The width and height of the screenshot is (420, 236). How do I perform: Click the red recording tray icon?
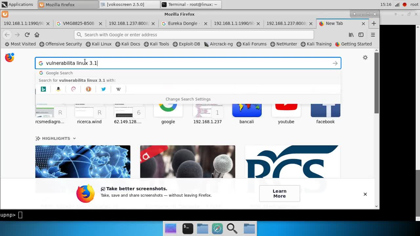[405, 5]
